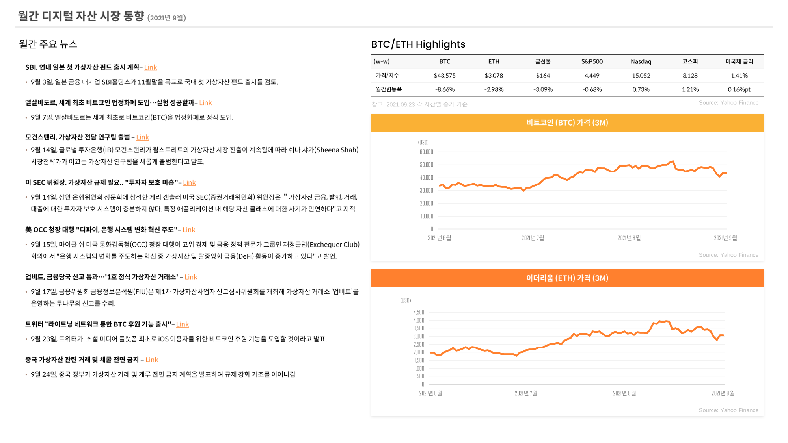Select the BTC column header in table
The image size is (788, 443).
point(445,62)
